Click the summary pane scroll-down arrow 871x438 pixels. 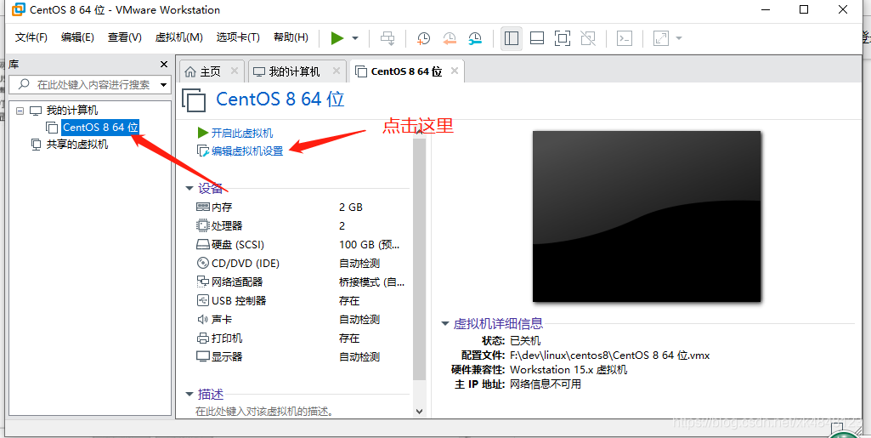tap(420, 412)
